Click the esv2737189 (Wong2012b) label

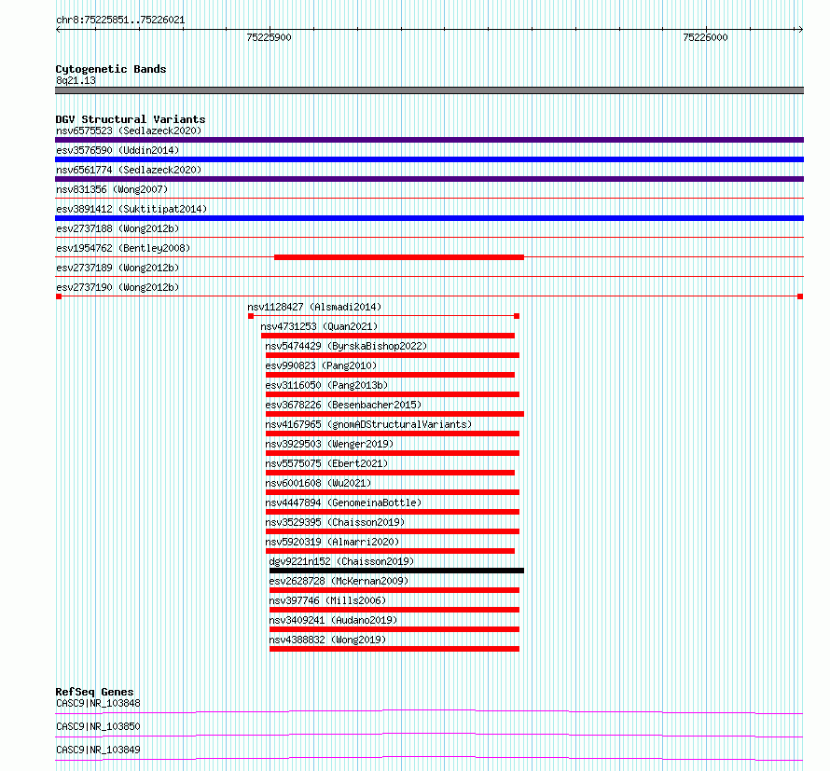(118, 268)
